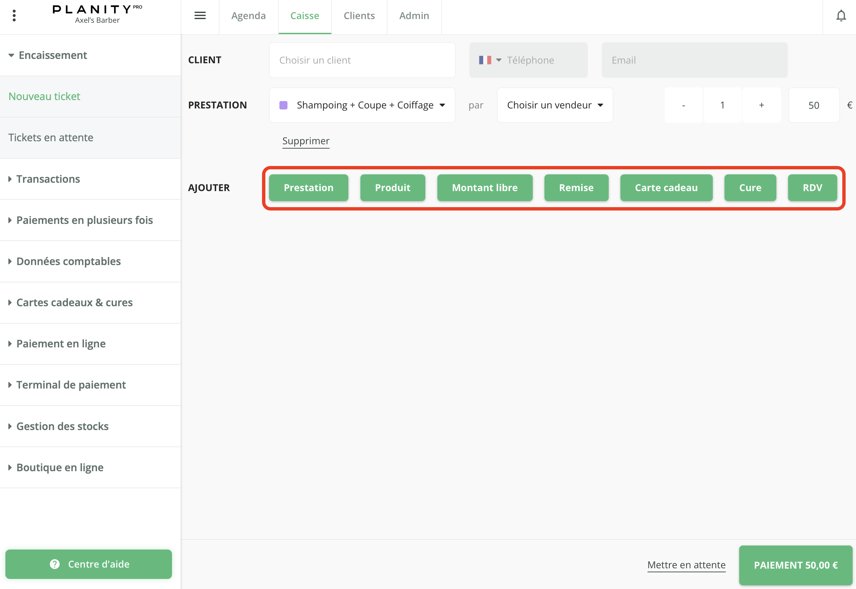Open Choisir un vendeur dropdown
The image size is (856, 589).
click(554, 105)
